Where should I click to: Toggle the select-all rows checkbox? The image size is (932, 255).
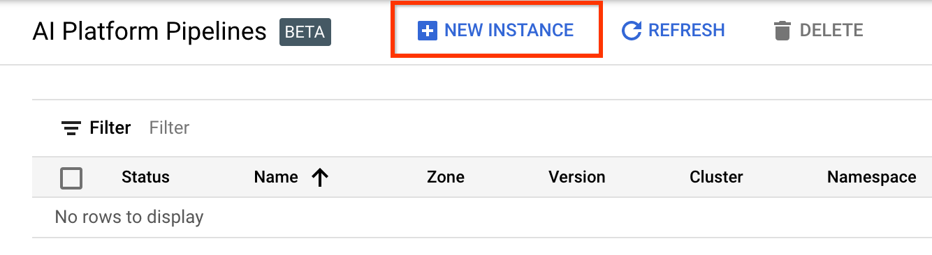click(x=71, y=178)
